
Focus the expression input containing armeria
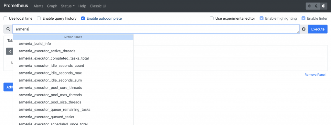click(x=156, y=29)
